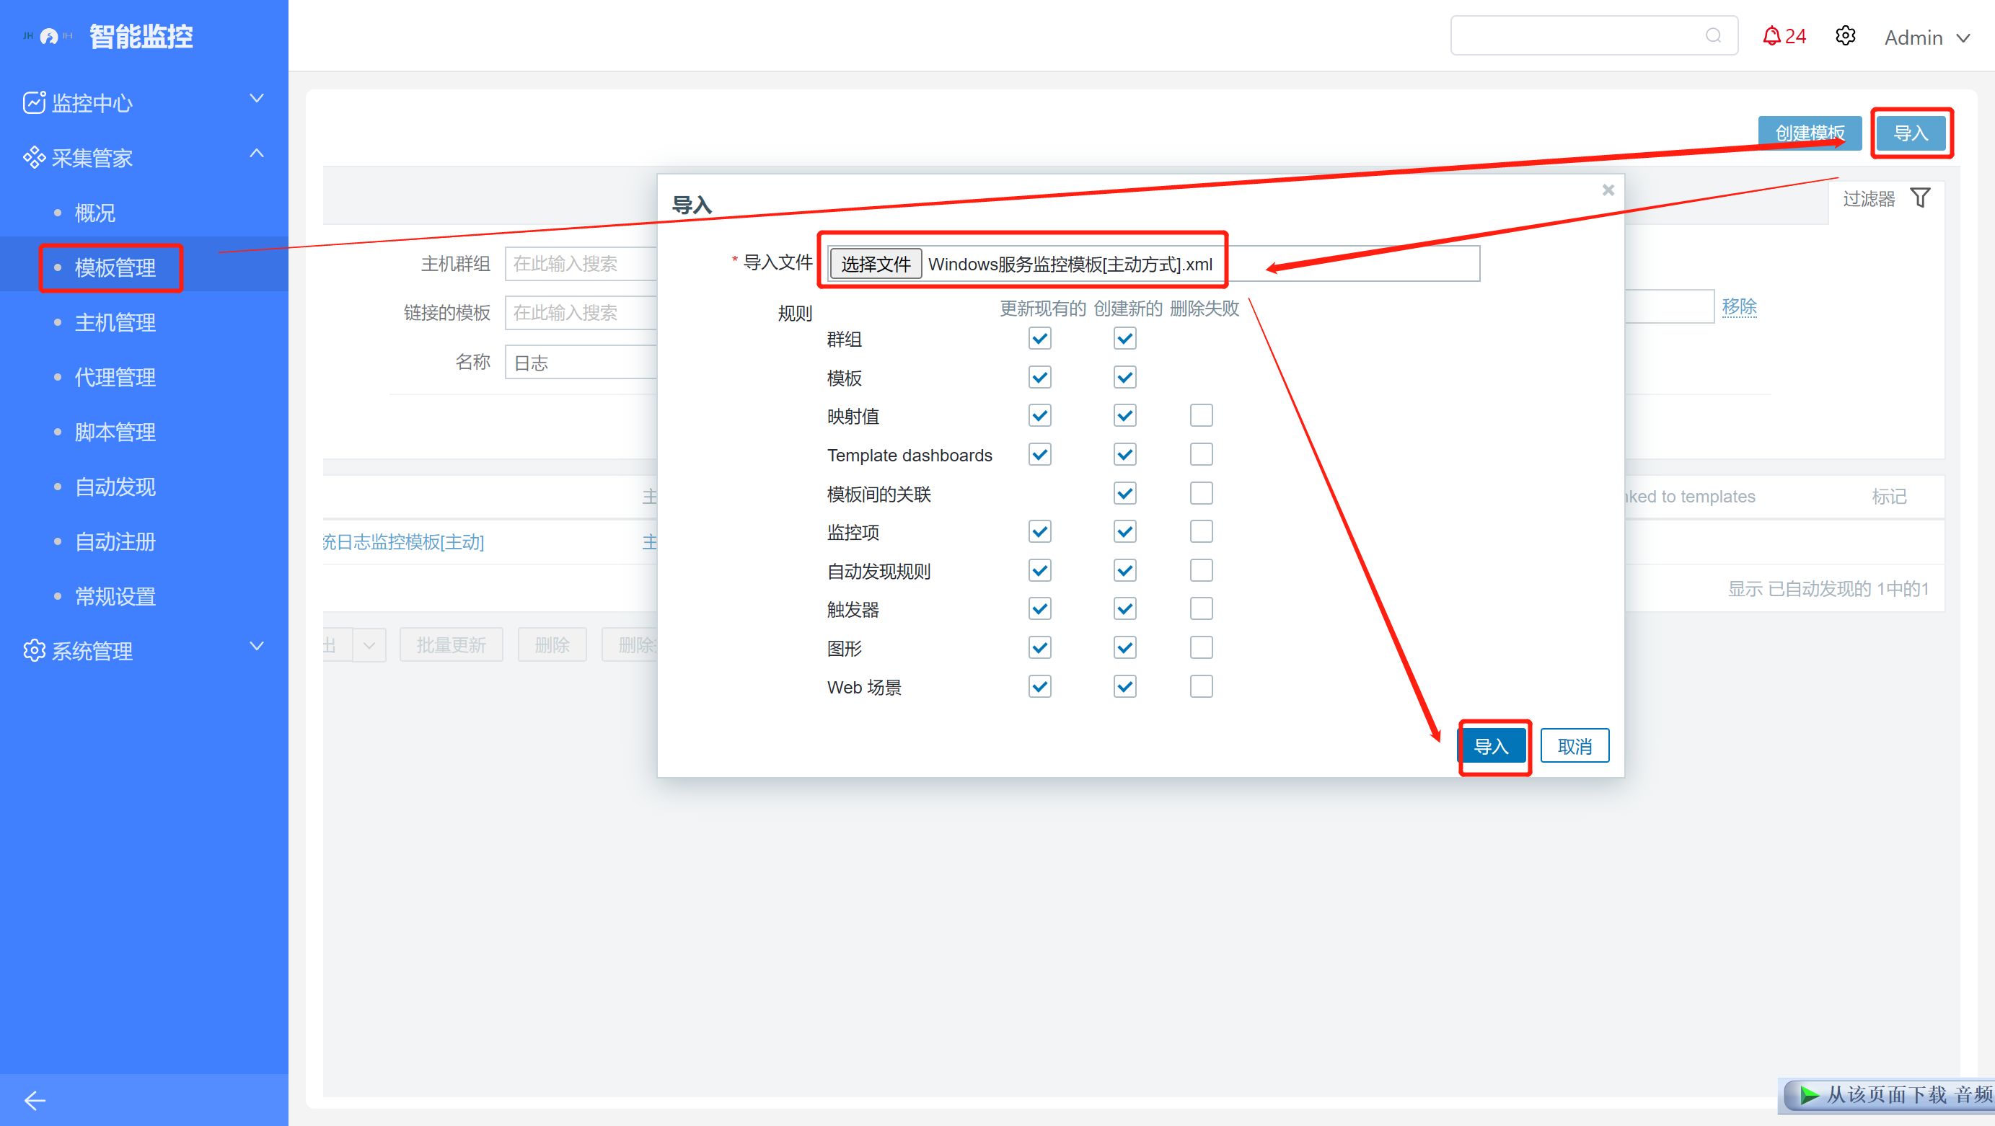The height and width of the screenshot is (1126, 1995).
Task: Expand the 系统管理 menu chevron
Action: tap(256, 646)
